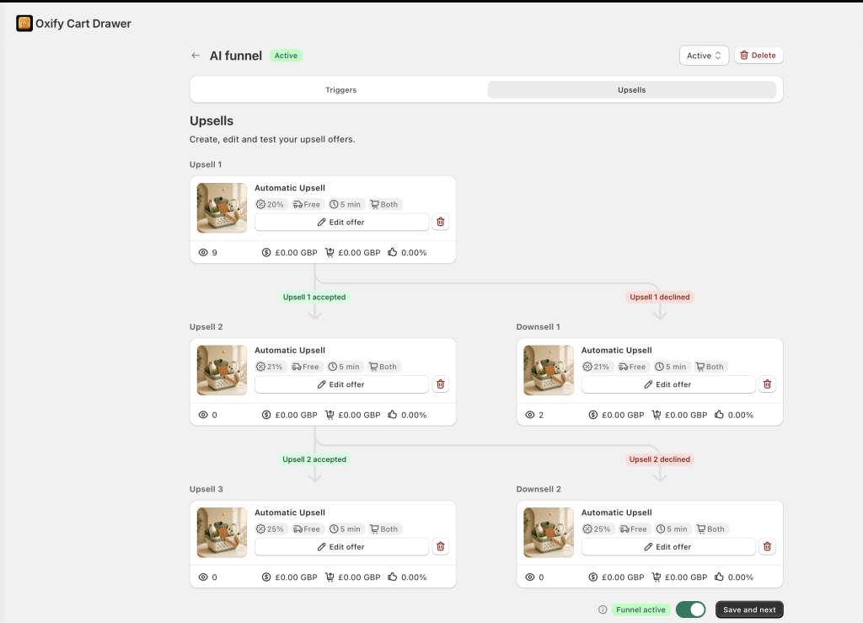Edit the Upsell 2 offer

tap(341, 384)
